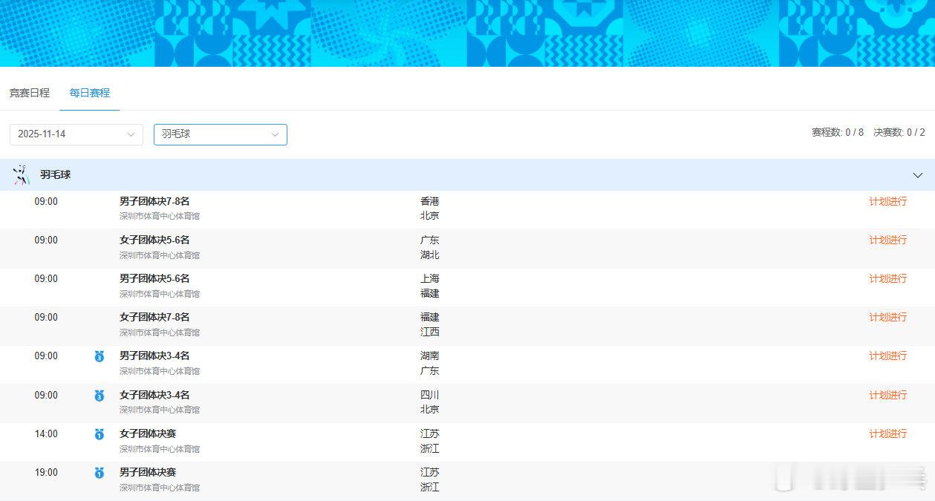Open 男子团体决赛 match title
The image size is (935, 501).
click(x=148, y=472)
